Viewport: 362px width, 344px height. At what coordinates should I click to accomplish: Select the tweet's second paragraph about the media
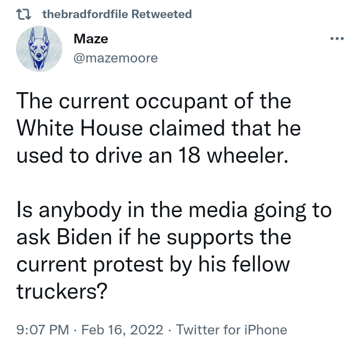[174, 250]
